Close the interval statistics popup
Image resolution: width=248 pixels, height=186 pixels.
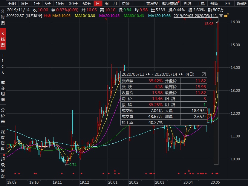point(204,74)
